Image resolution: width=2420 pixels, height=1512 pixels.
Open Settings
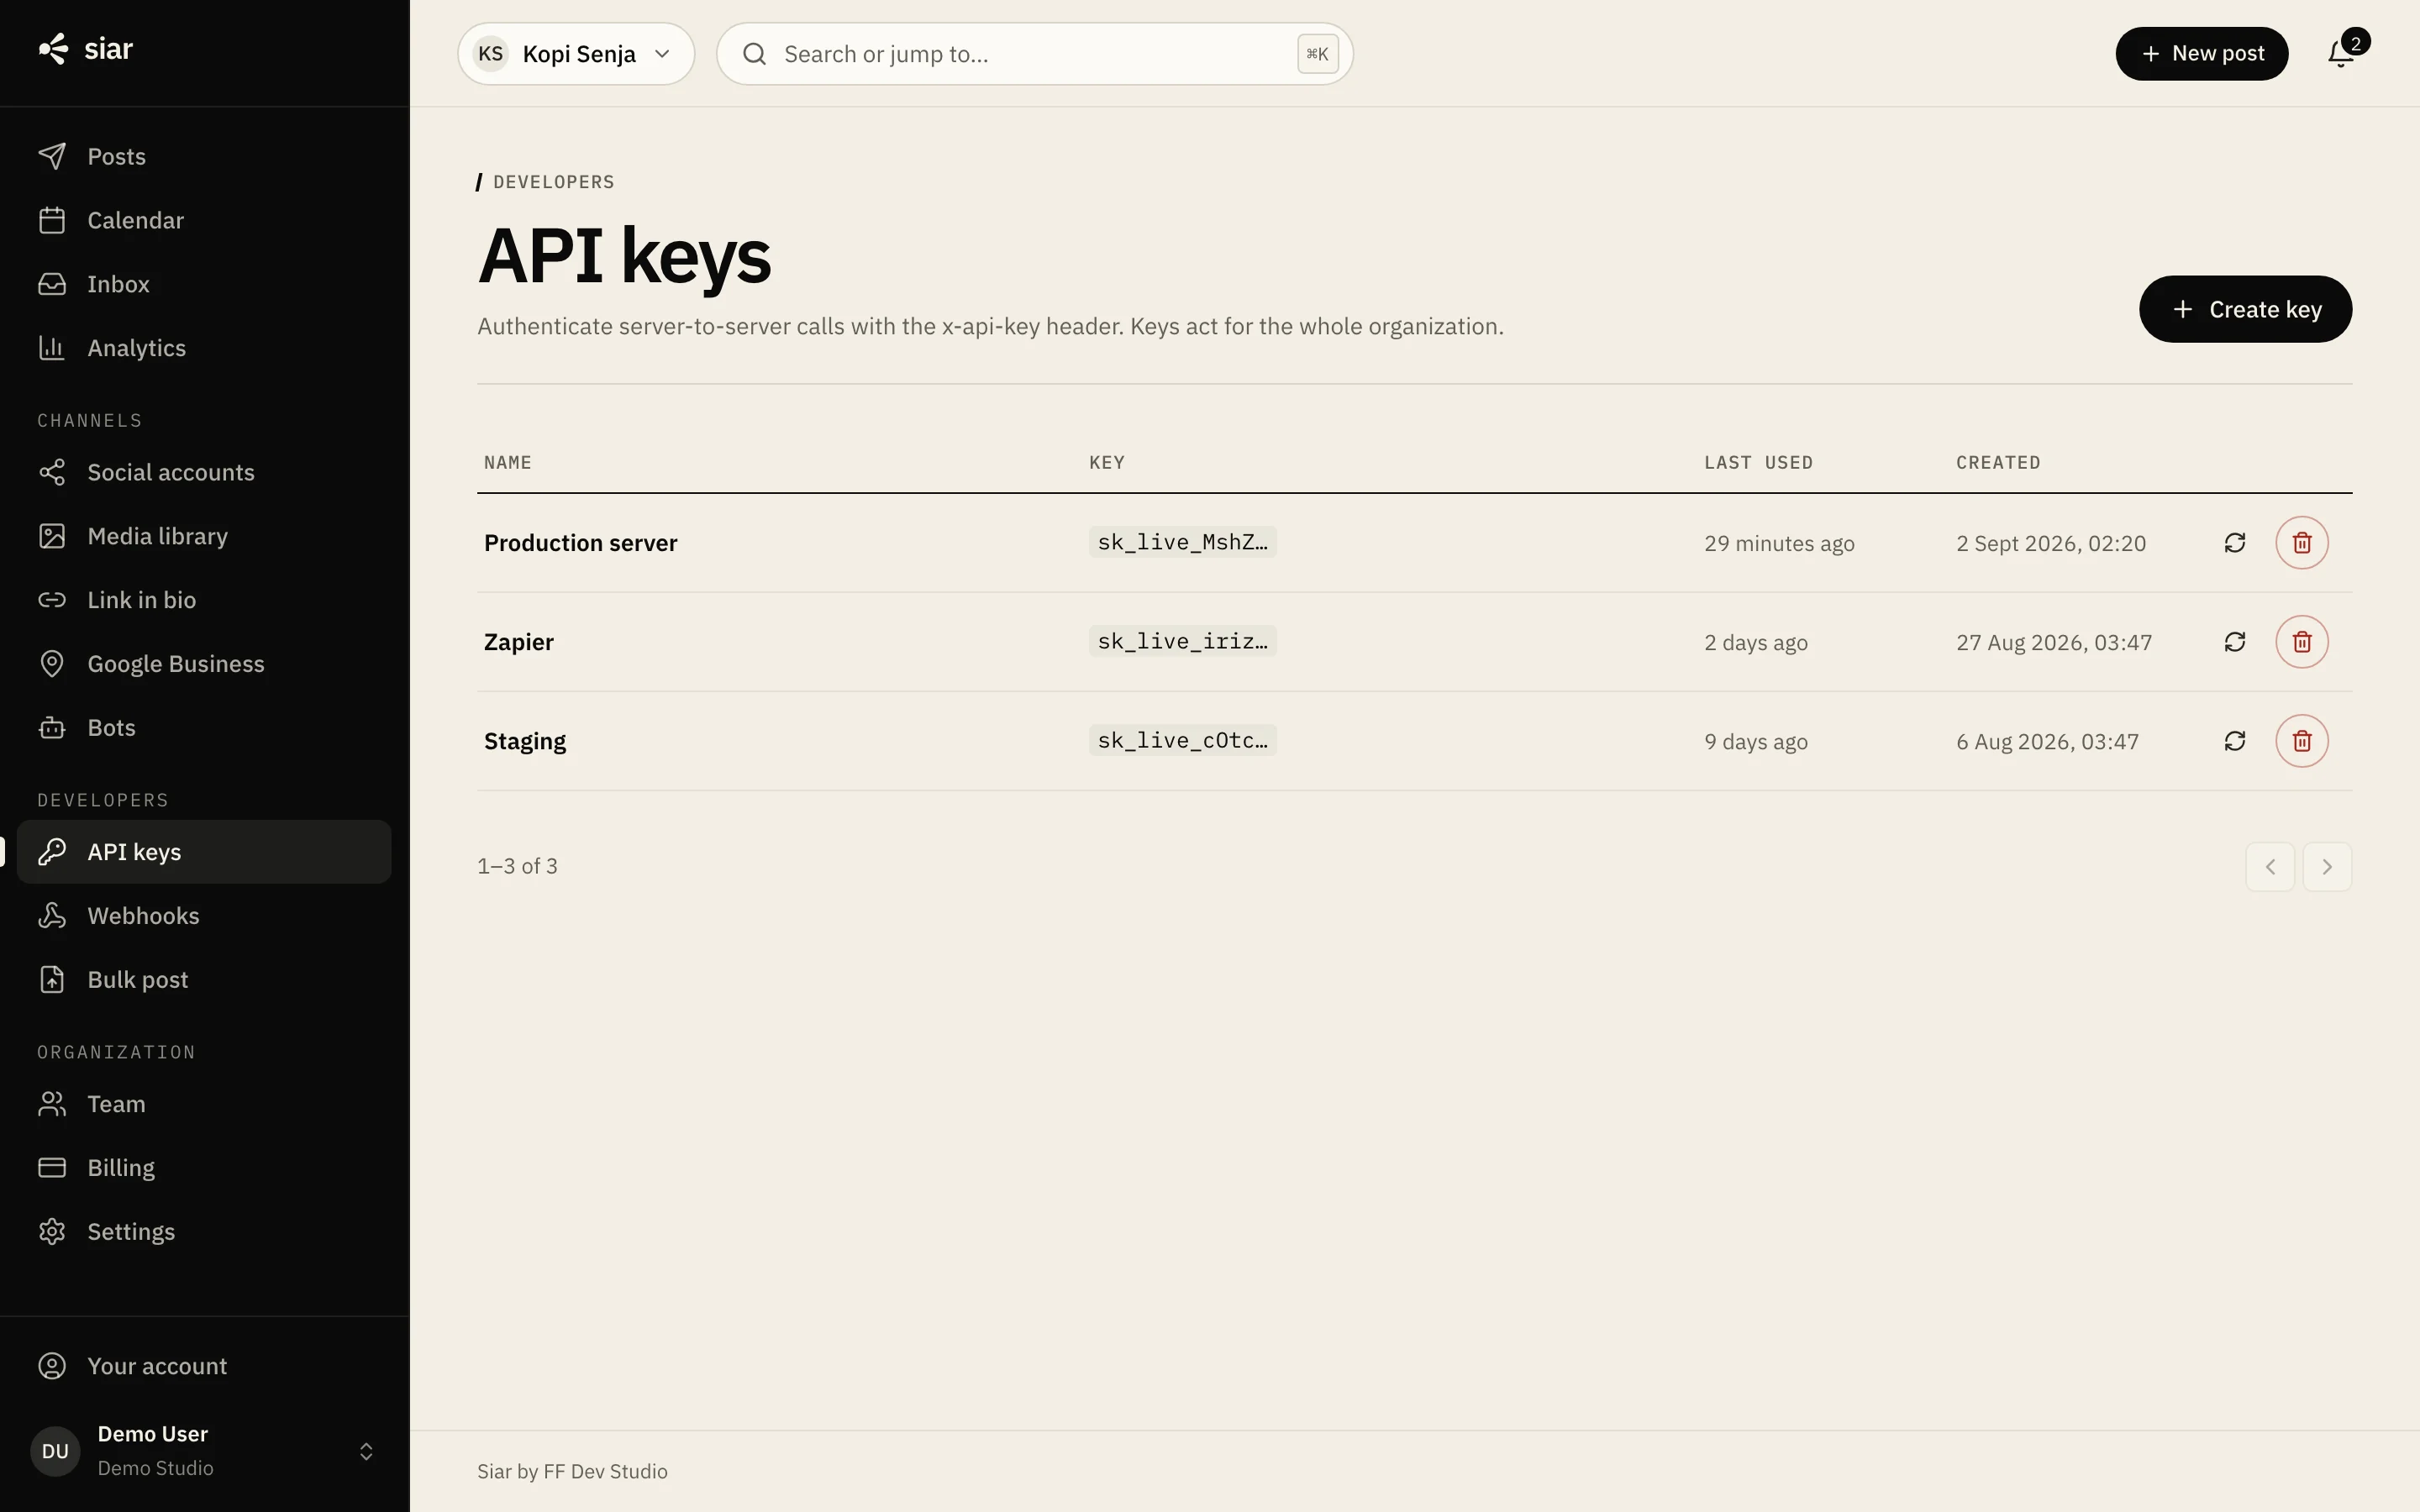point(204,1232)
